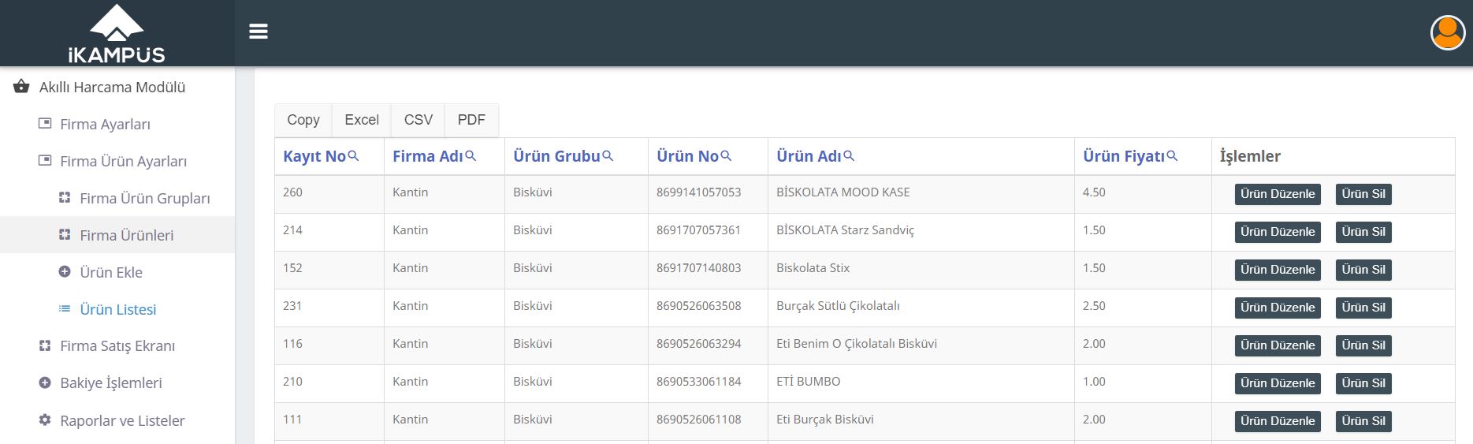
Task: Click the search icon in Ürün Grubu header
Action: [x=608, y=156]
